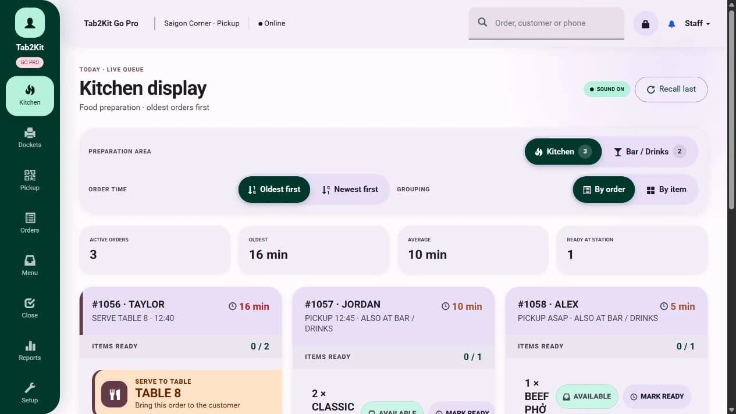Screen dimensions: 736x414
Task: Click the 1 × Beef Phở item text
Action: point(536,396)
